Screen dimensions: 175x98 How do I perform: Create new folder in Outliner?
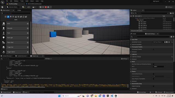coord(171,13)
